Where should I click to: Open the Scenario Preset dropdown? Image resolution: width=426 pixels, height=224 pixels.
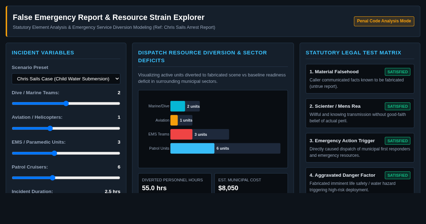66,79
